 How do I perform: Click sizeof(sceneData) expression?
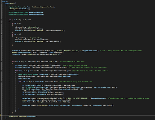coord(56,53)
